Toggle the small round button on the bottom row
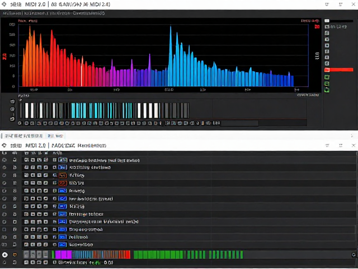Viewport: 358px width, 269px height. click(x=4, y=262)
